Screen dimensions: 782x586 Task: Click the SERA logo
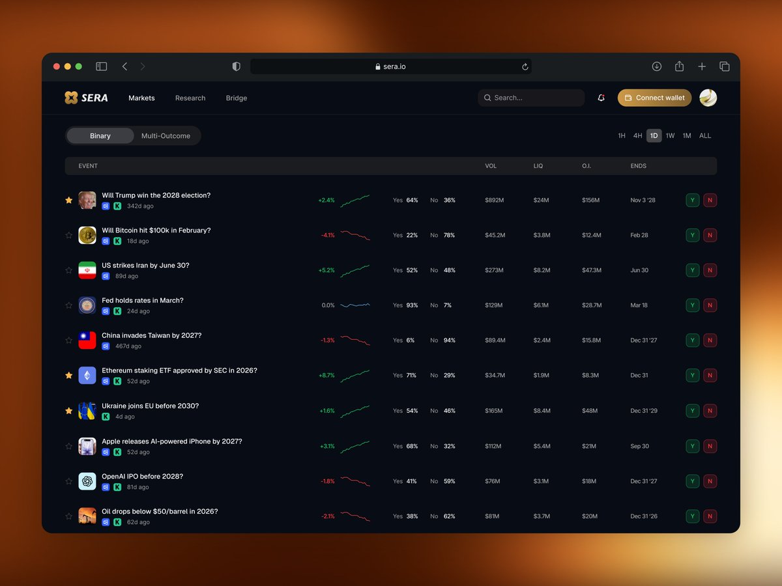[86, 98]
